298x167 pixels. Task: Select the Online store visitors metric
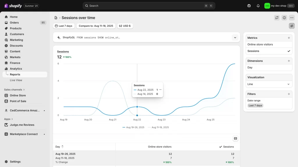[269, 44]
